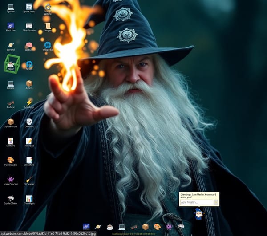The width and height of the screenshot is (267, 236).
Task: Click the Merlin wizard assistant character
Action: (x=199, y=214)
